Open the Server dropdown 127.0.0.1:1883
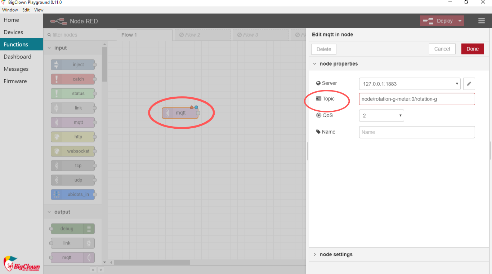The image size is (492, 274). (410, 84)
